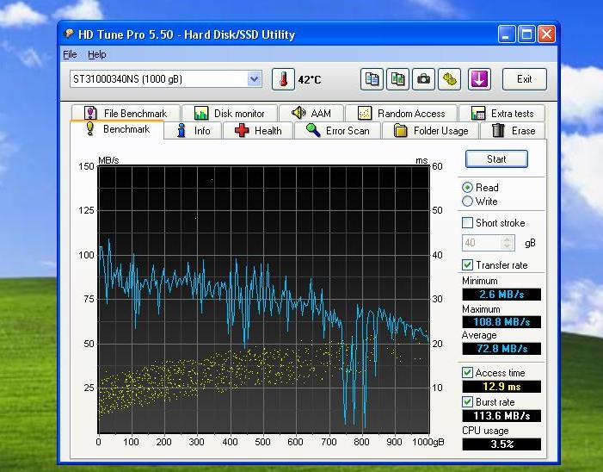This screenshot has height=472, width=603.
Task: Open the File Benchmark tab
Action: tap(126, 113)
